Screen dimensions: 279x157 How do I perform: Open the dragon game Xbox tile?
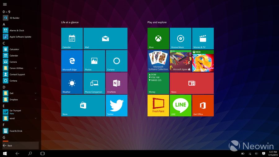[x=203, y=61]
